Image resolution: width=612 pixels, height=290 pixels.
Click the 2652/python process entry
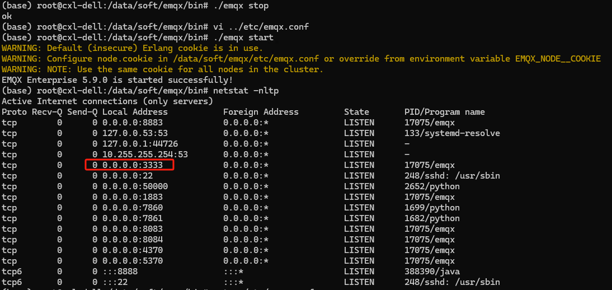pyautogui.click(x=432, y=186)
